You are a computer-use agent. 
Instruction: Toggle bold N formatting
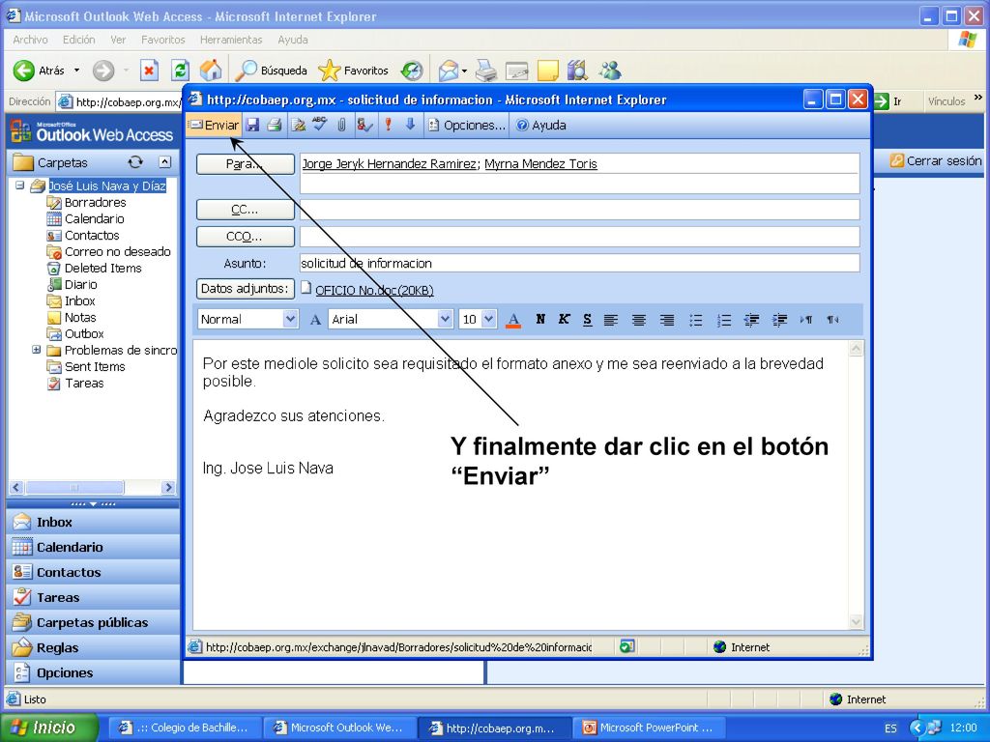point(540,319)
